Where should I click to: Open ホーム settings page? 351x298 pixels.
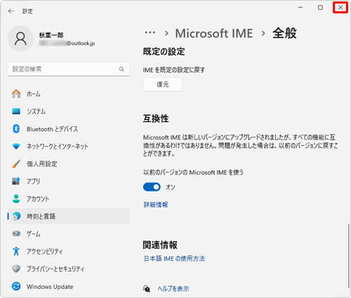[x=69, y=94]
